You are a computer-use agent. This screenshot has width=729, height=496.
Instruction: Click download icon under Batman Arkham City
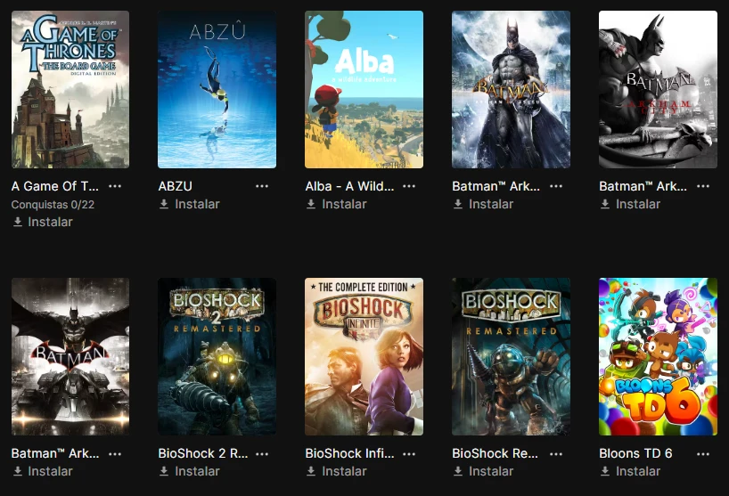[x=604, y=204]
